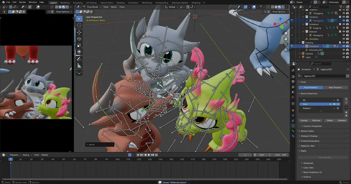Open the Object properties tab
Image resolution: width=351 pixels, height=184 pixels.
293,110
